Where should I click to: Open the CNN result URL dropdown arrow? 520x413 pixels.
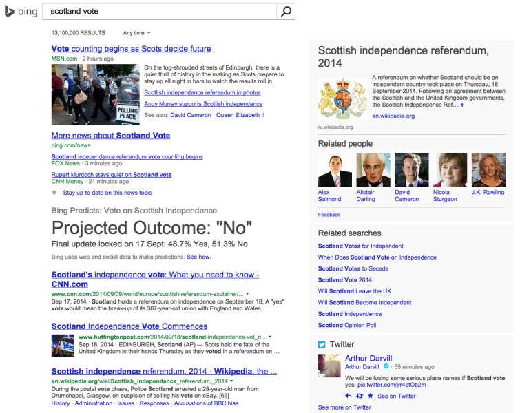(x=247, y=294)
